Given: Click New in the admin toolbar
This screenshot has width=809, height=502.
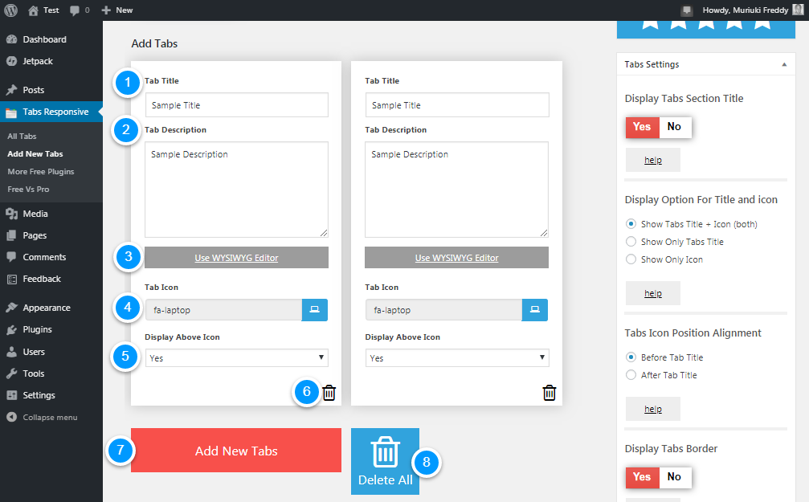Looking at the screenshot, I should [117, 10].
